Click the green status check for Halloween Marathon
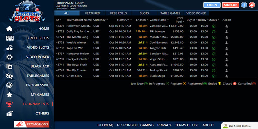The width and height of the screenshot is (258, 129). pyautogui.click(x=213, y=26)
